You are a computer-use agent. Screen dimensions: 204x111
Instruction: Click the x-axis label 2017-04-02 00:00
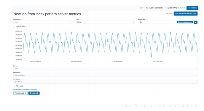pyautogui.click(x=76, y=62)
